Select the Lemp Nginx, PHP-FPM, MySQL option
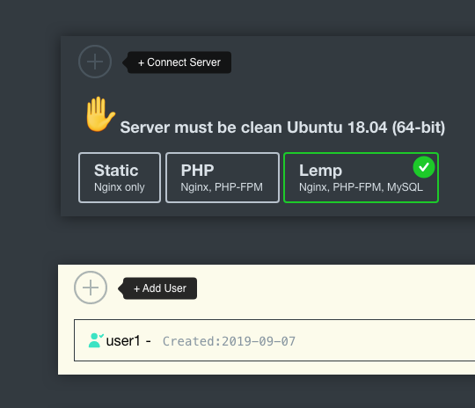 click(x=361, y=178)
